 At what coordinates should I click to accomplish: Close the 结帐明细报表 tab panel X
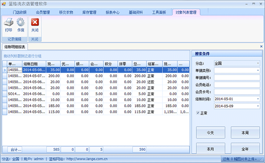pos(261,46)
